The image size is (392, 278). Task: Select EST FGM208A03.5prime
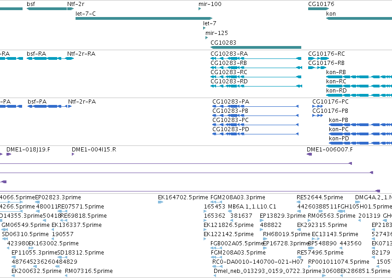238,253
